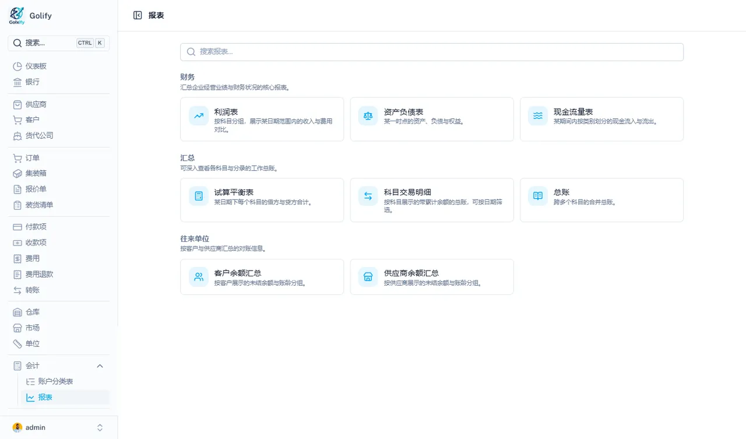Image resolution: width=746 pixels, height=439 pixels.
Task: Open 装货清单 sidebar item
Action: [x=59, y=205]
